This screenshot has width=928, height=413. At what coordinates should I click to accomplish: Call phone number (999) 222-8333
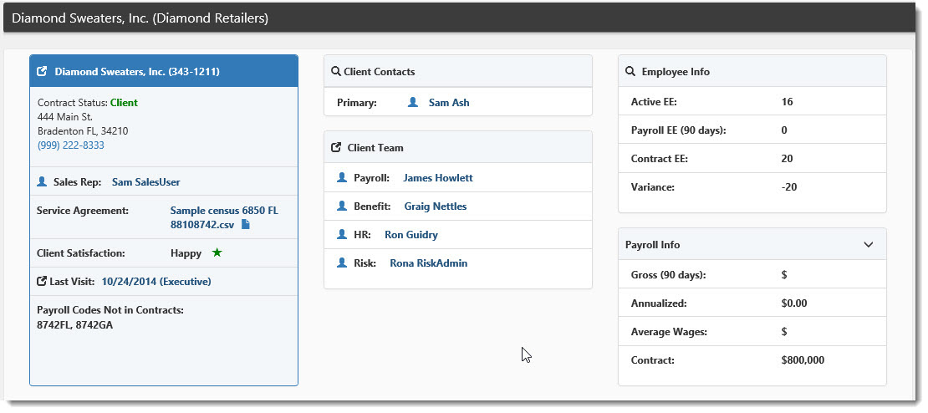pos(71,145)
